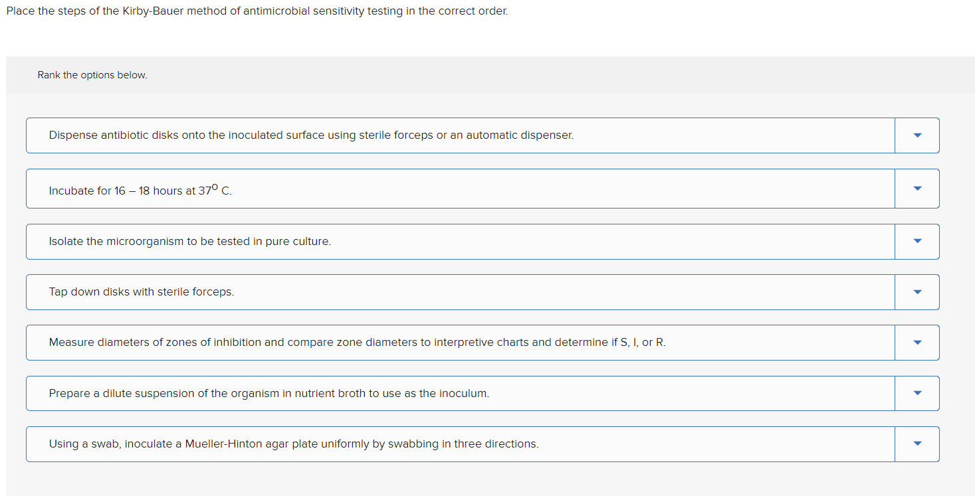Click 'S, I, or R' in the measurement step
Screen dimensions: 975x496
tap(642, 343)
